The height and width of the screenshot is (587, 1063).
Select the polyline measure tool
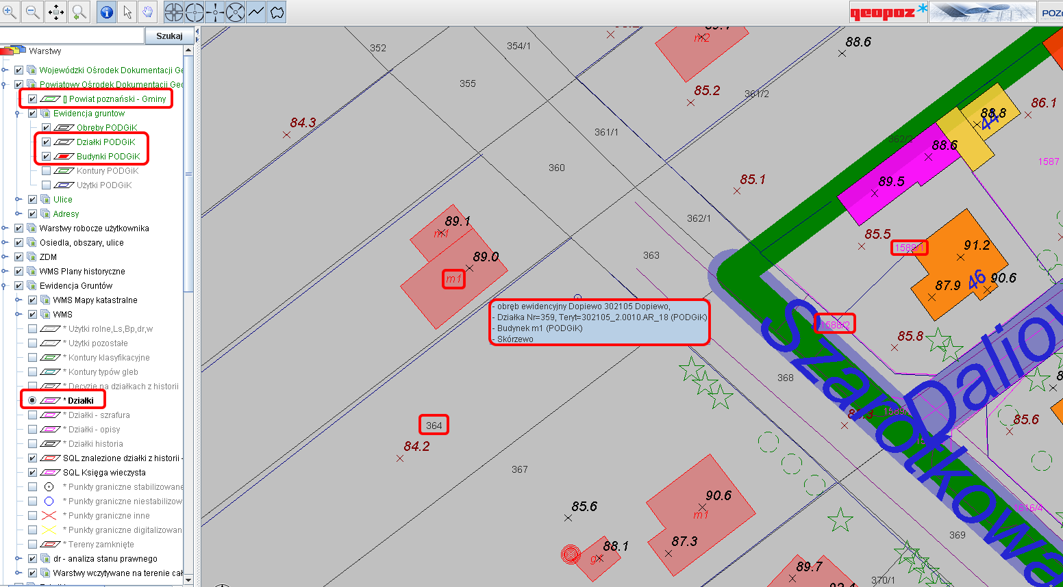(x=256, y=12)
